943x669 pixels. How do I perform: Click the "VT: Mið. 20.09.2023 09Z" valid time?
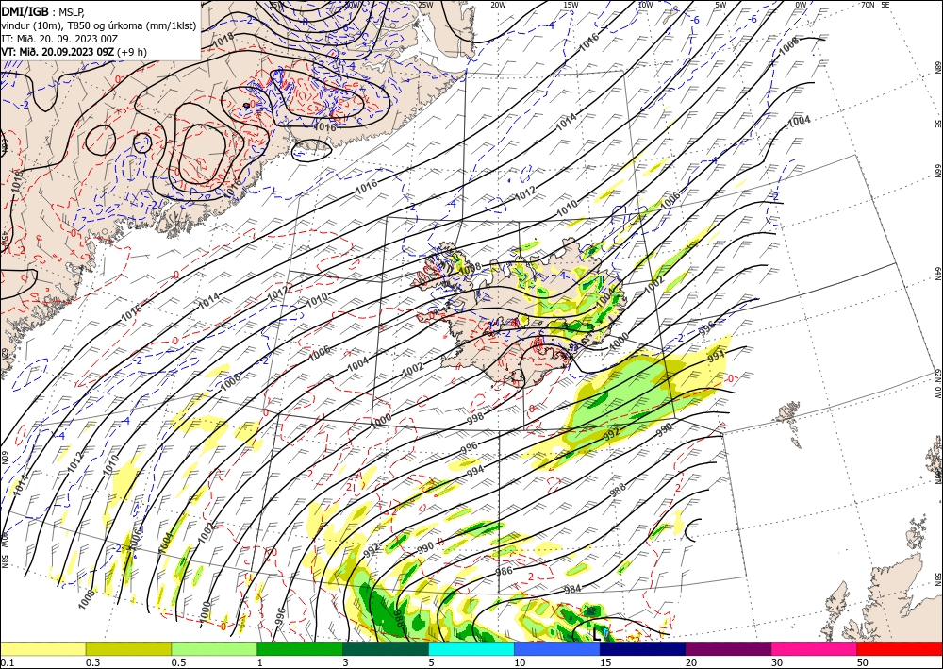(x=58, y=51)
